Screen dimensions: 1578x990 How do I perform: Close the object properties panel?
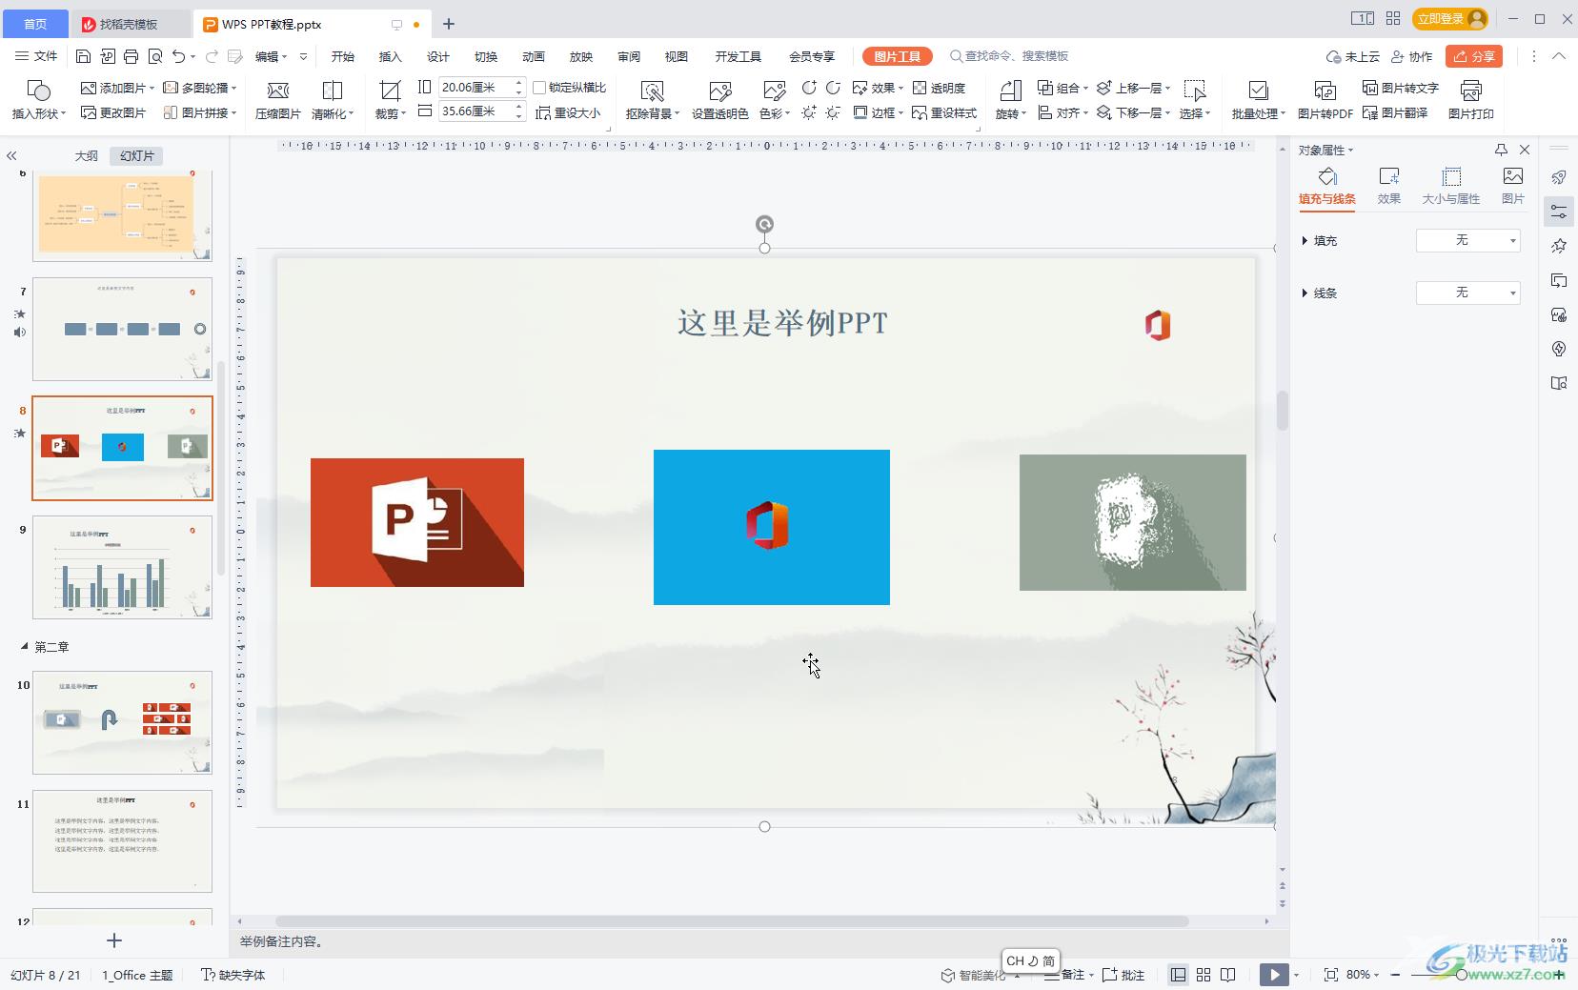tap(1524, 150)
